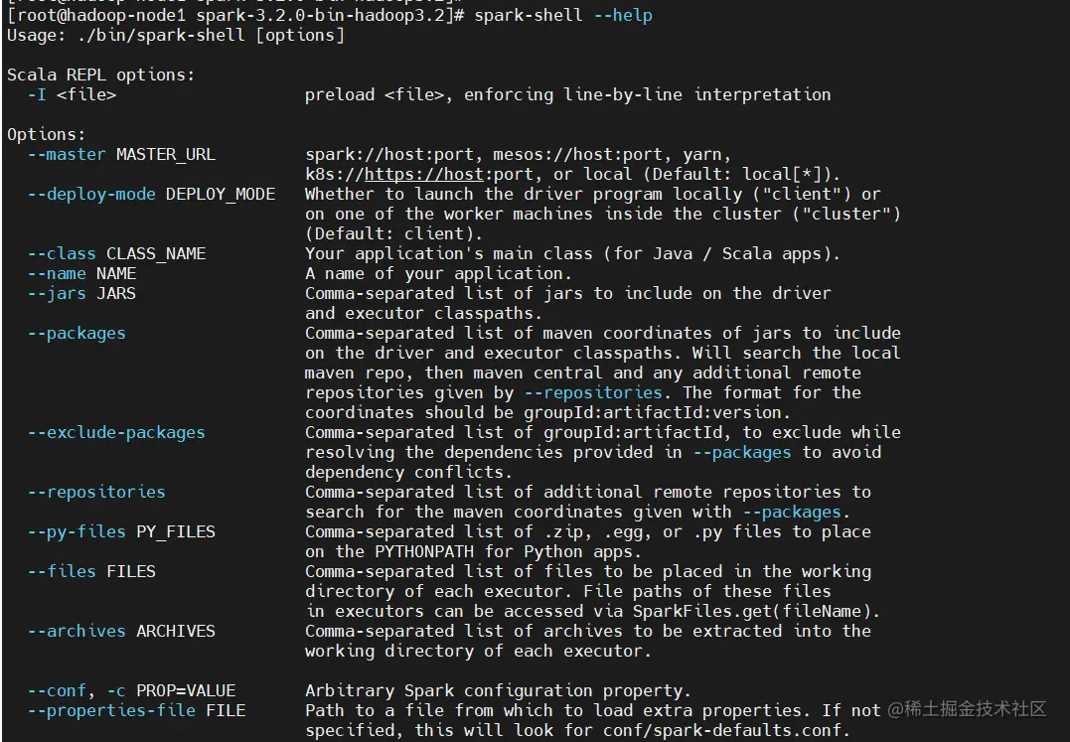The image size is (1070, 742).
Task: Click the 'Scala REPL options:' heading
Action: [x=101, y=75]
